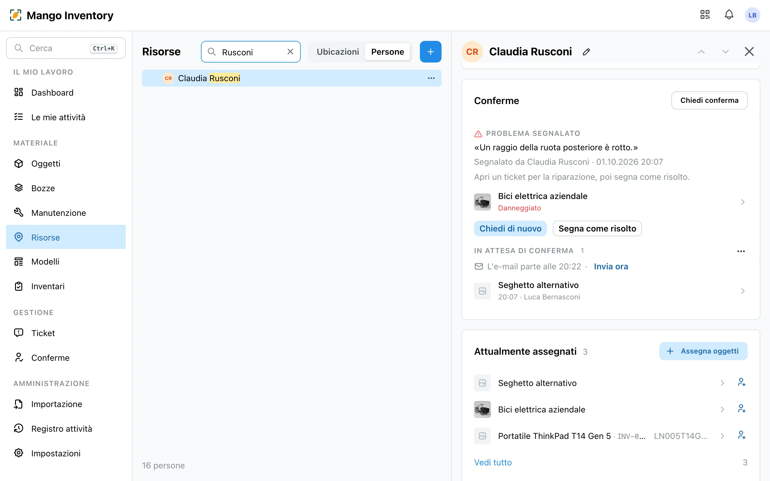
Task: Expand pending Seghetto alternativo chevron
Action: pos(743,291)
